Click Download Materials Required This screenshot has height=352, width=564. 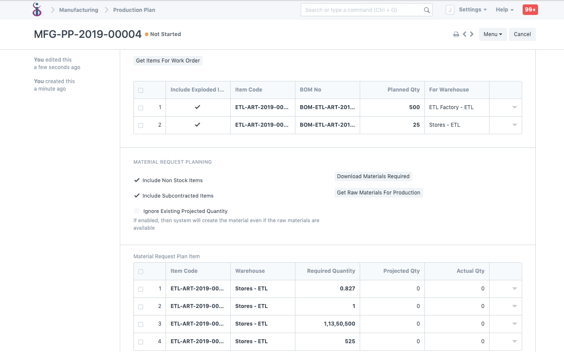373,176
